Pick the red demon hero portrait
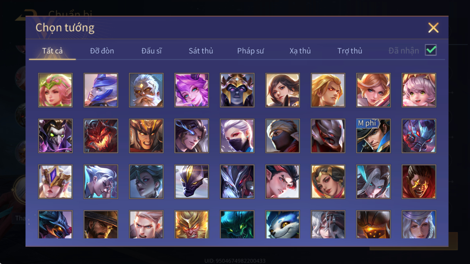 pyautogui.click(x=101, y=136)
